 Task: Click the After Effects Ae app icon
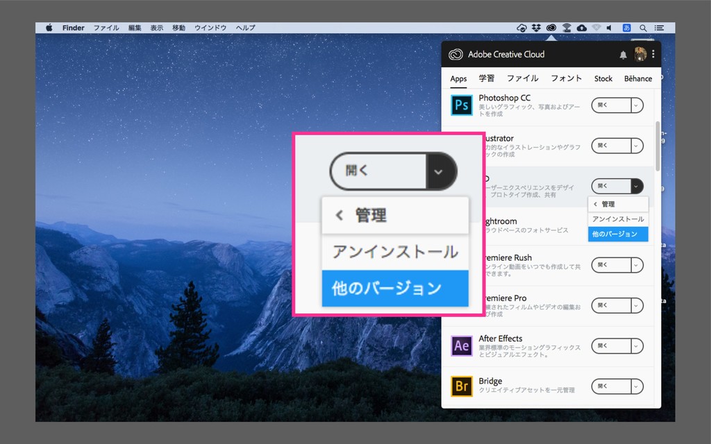click(462, 345)
